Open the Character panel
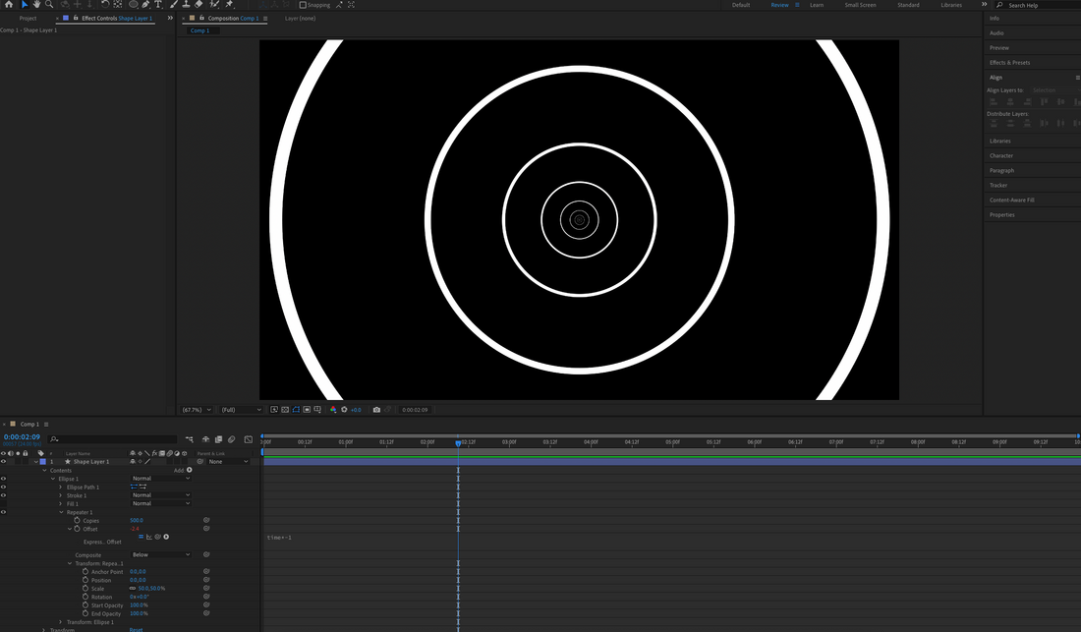The height and width of the screenshot is (632, 1081). (1001, 155)
